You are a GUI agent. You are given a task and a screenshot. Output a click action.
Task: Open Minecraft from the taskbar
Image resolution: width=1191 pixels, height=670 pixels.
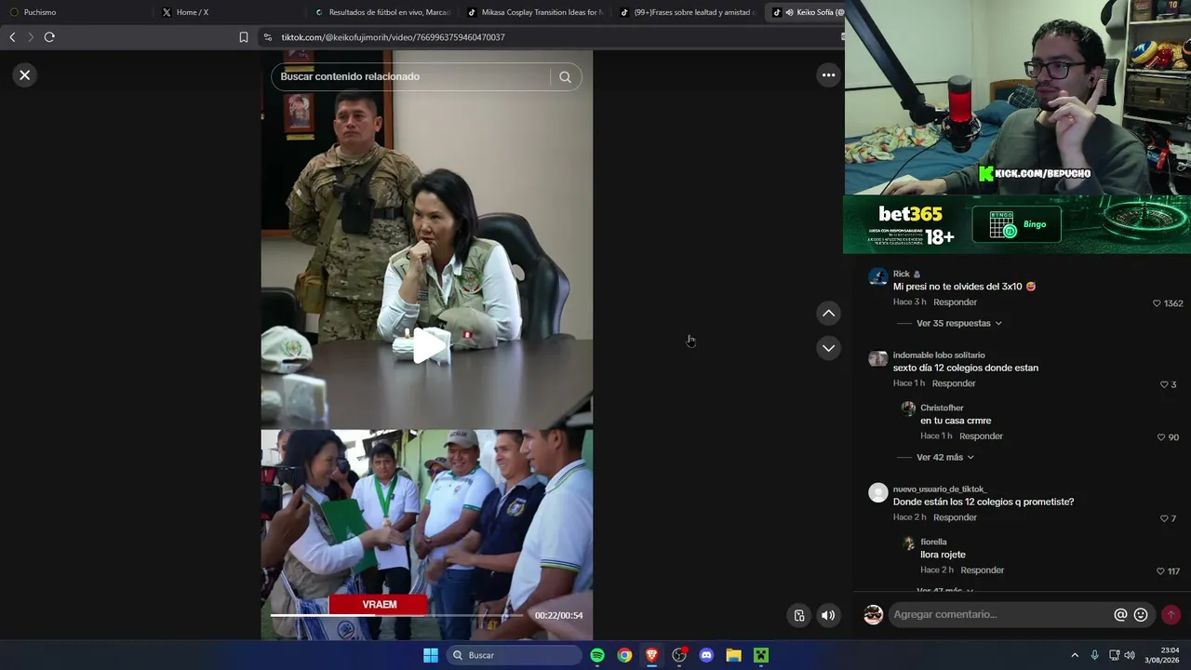(761, 655)
